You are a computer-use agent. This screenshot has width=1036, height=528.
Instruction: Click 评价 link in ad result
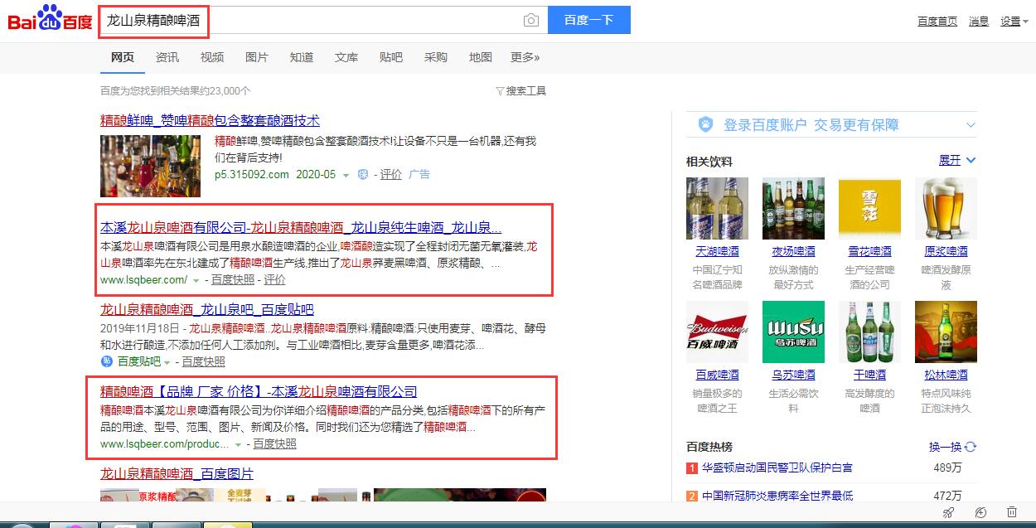coord(391,174)
